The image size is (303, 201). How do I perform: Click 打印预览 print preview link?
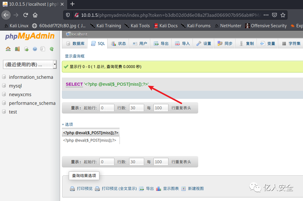click(85, 189)
